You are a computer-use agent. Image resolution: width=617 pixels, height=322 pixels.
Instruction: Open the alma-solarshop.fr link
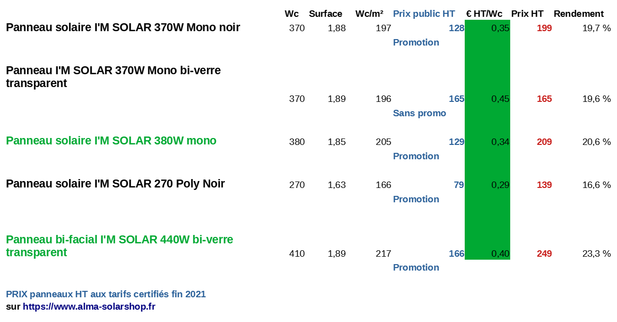(89, 307)
